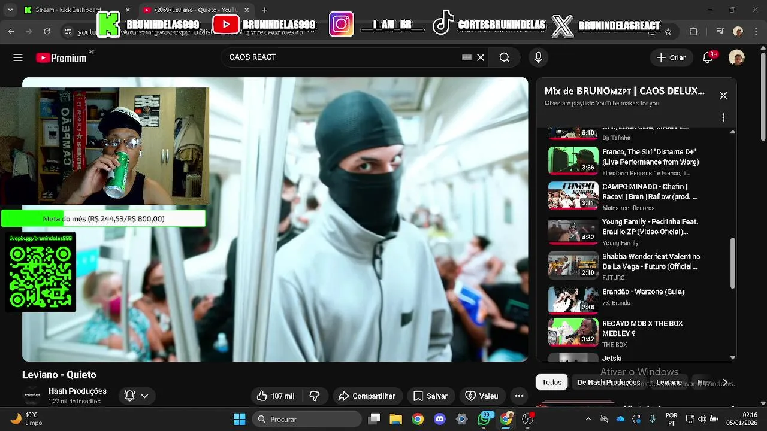Close the Mix playlist panel
The image size is (767, 431).
click(723, 96)
